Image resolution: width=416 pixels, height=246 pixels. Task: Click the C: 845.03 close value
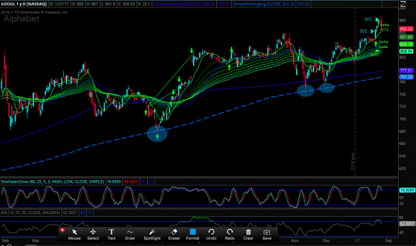click(127, 4)
